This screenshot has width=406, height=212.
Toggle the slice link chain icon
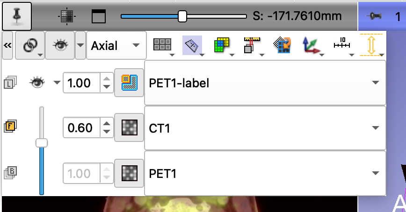30,45
